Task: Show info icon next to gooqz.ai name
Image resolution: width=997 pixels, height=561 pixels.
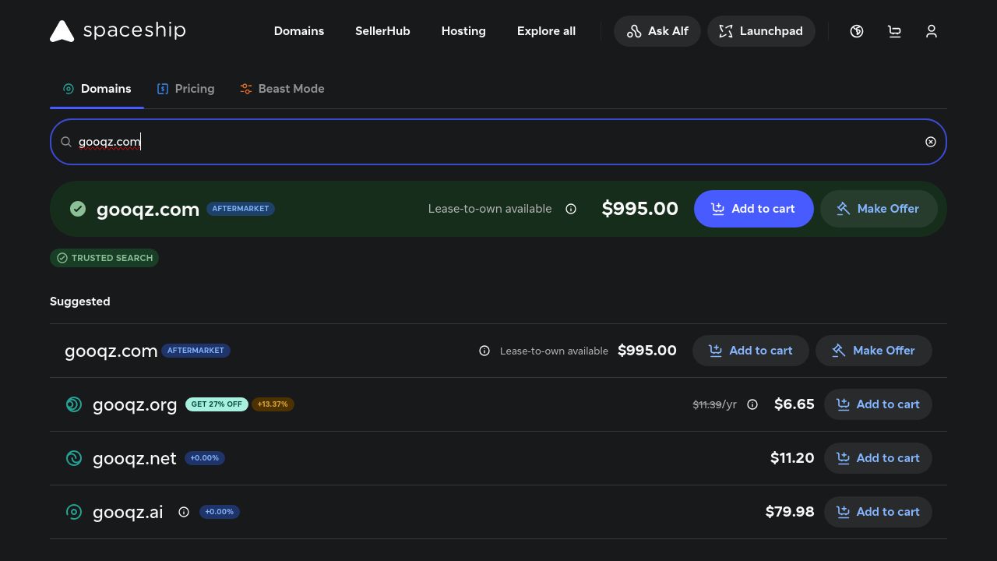Action: 184,512
